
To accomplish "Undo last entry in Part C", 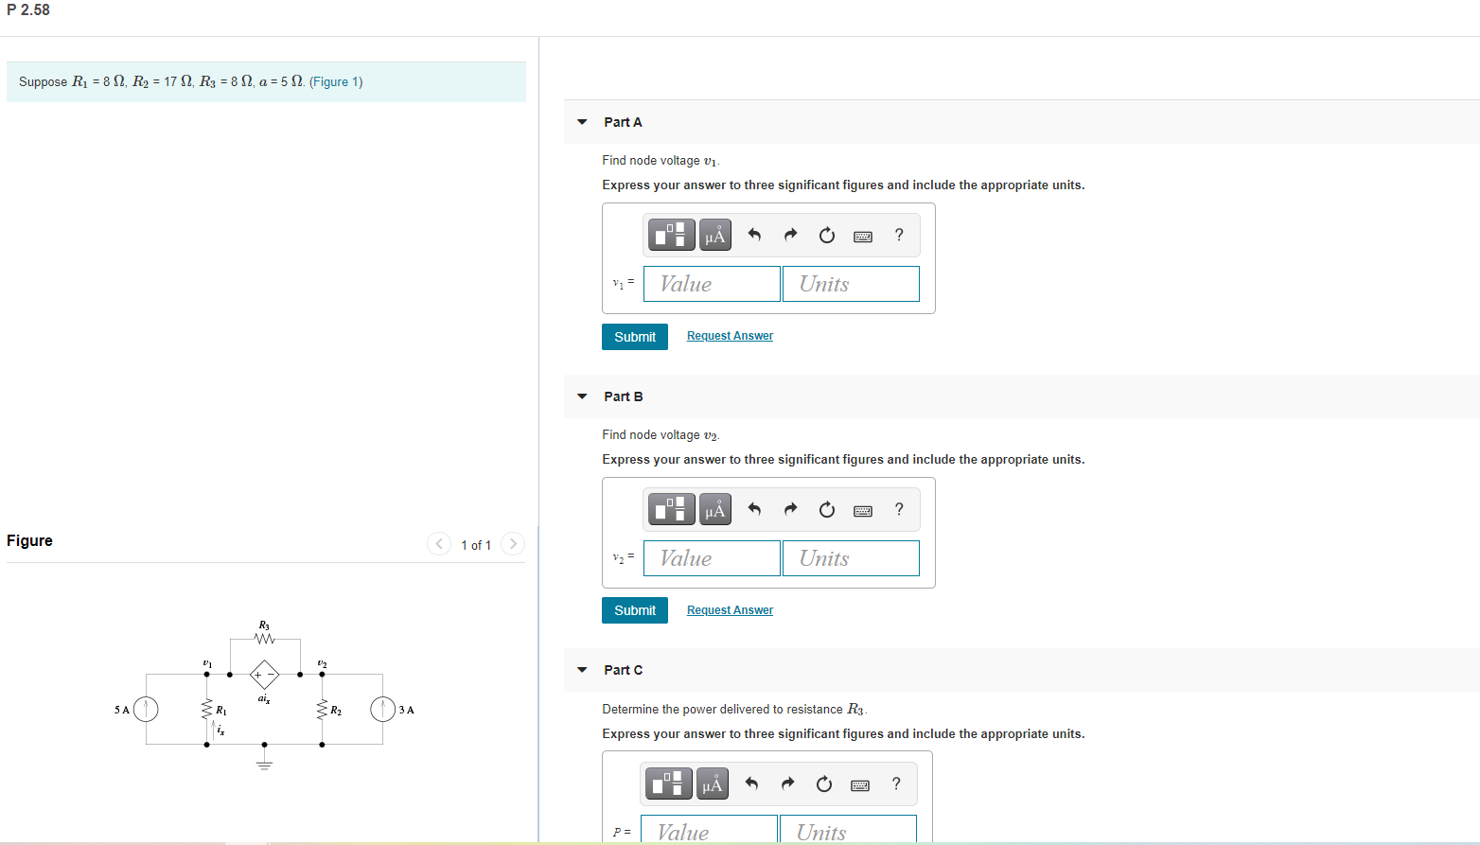I will click(x=751, y=783).
